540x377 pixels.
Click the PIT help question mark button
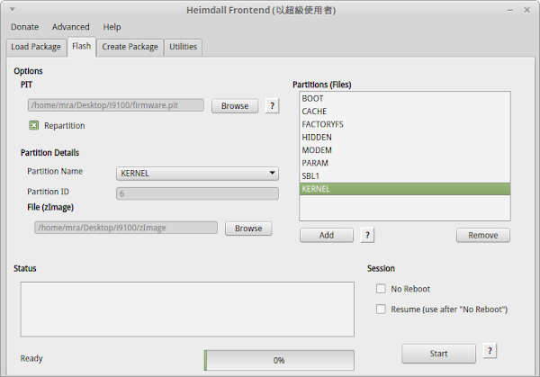272,105
